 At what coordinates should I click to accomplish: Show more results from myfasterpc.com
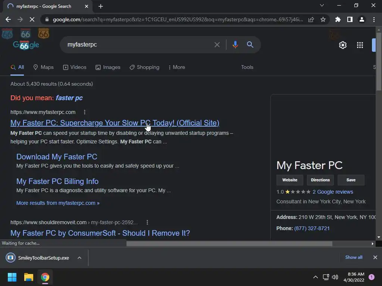click(x=58, y=203)
